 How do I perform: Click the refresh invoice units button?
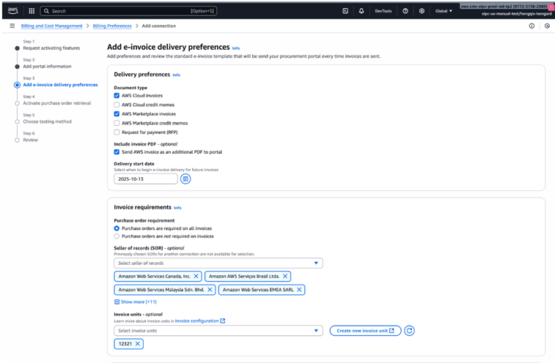[x=410, y=331]
